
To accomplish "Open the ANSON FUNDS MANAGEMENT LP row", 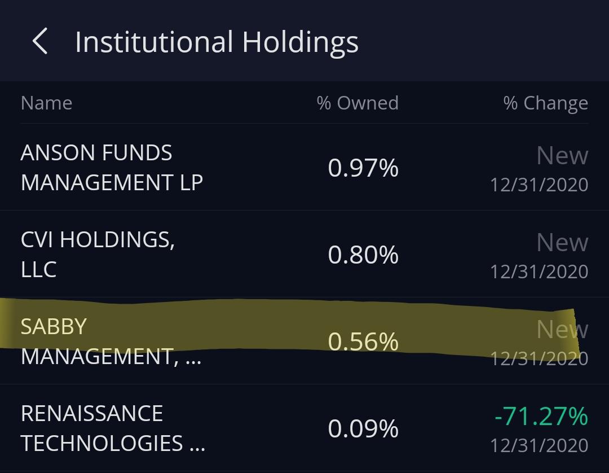I will pos(111,168).
